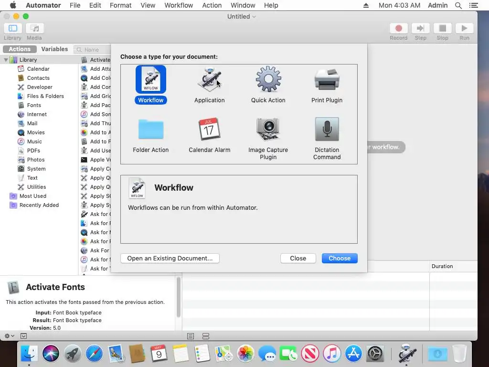Toggle the description panel checkbox button
This screenshot has height=367, width=489.
click(24, 336)
